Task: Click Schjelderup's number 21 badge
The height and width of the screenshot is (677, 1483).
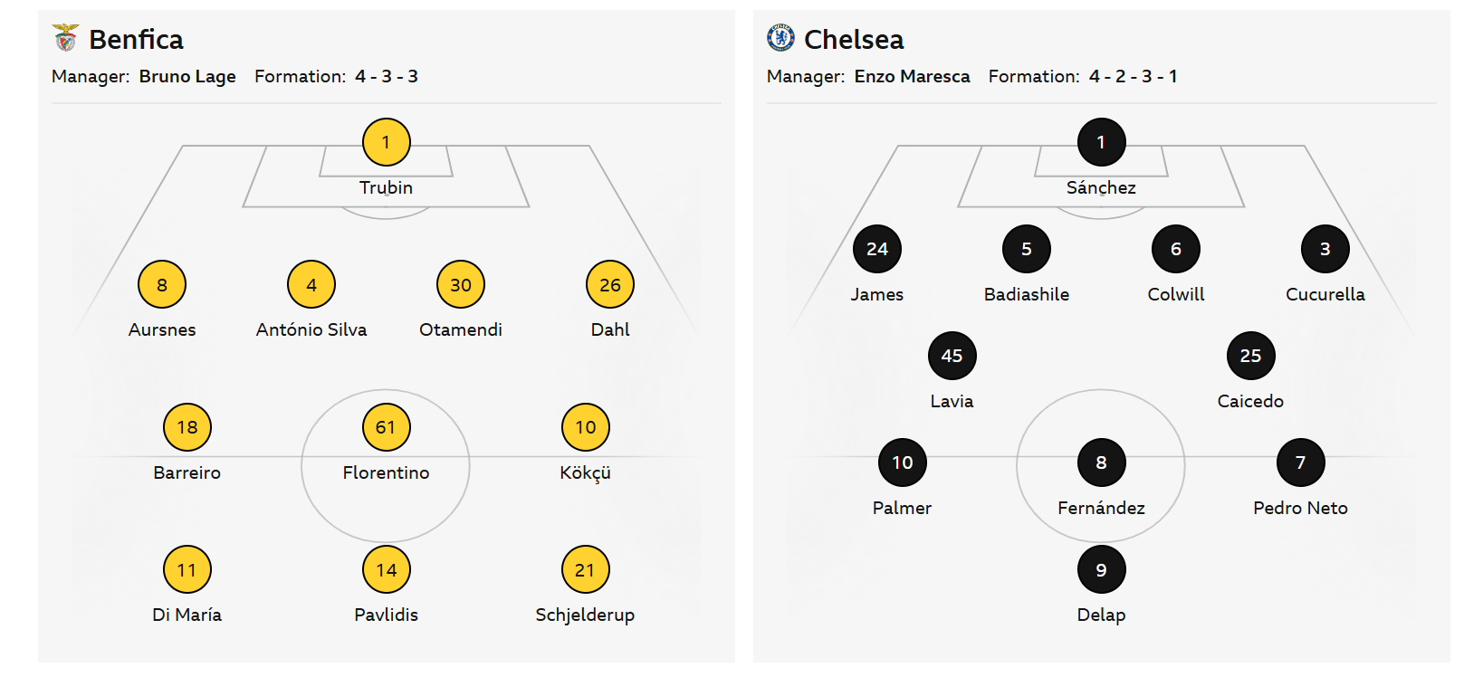Action: click(x=586, y=570)
